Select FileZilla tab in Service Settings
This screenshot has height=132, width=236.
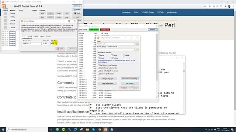[36, 36]
